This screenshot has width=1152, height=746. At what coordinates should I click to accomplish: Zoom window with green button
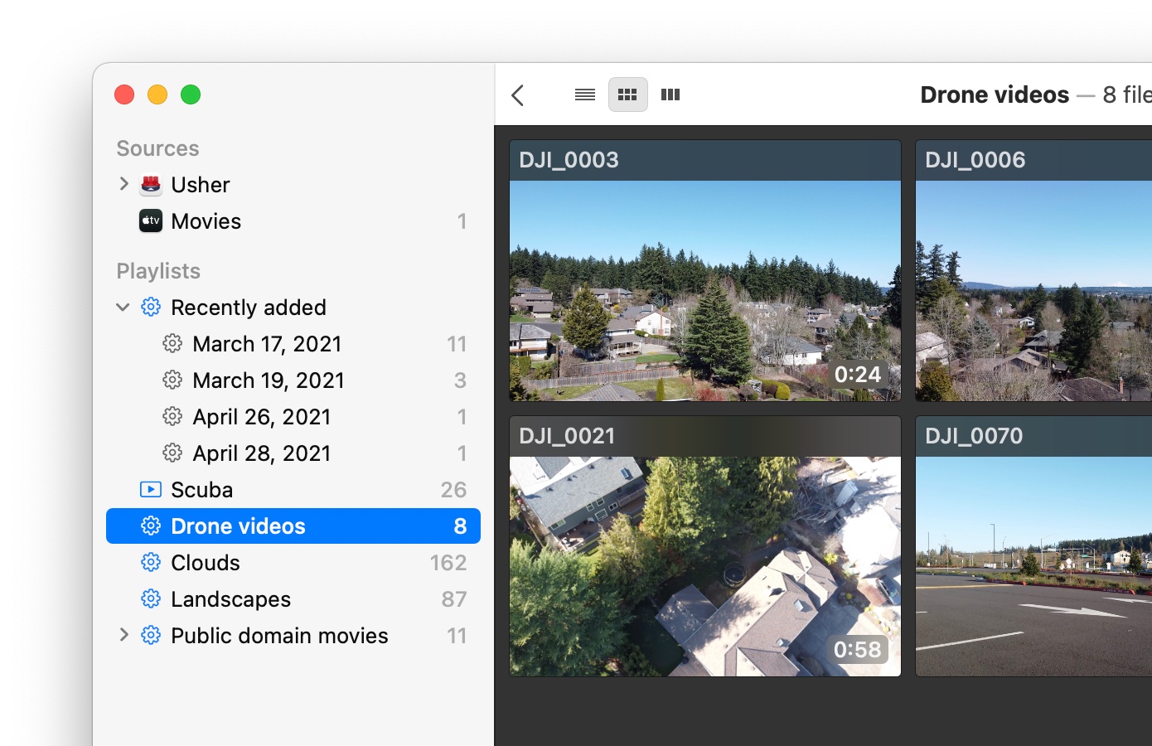coord(191,94)
